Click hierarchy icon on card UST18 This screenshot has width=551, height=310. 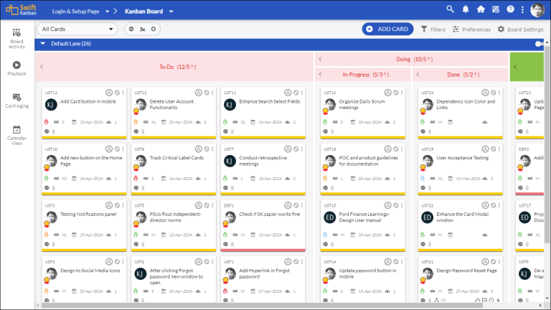coord(387,149)
